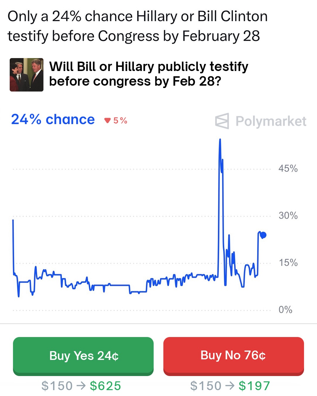
Task: Click the 5% change value
Action: 120,121
